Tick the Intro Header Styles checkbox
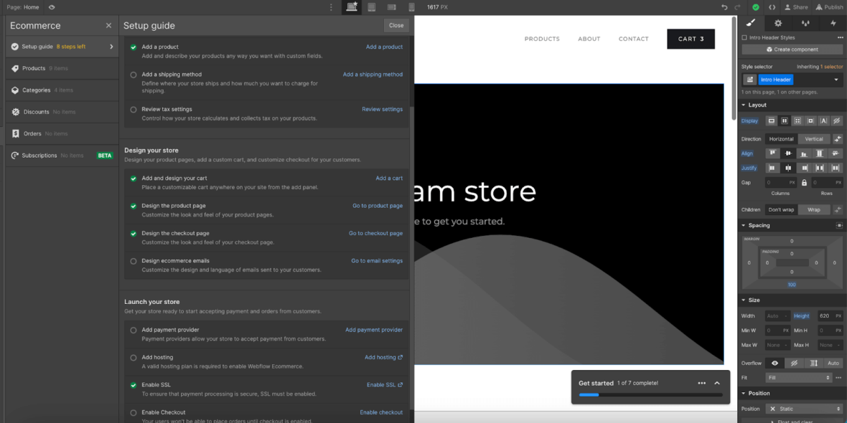 click(744, 38)
